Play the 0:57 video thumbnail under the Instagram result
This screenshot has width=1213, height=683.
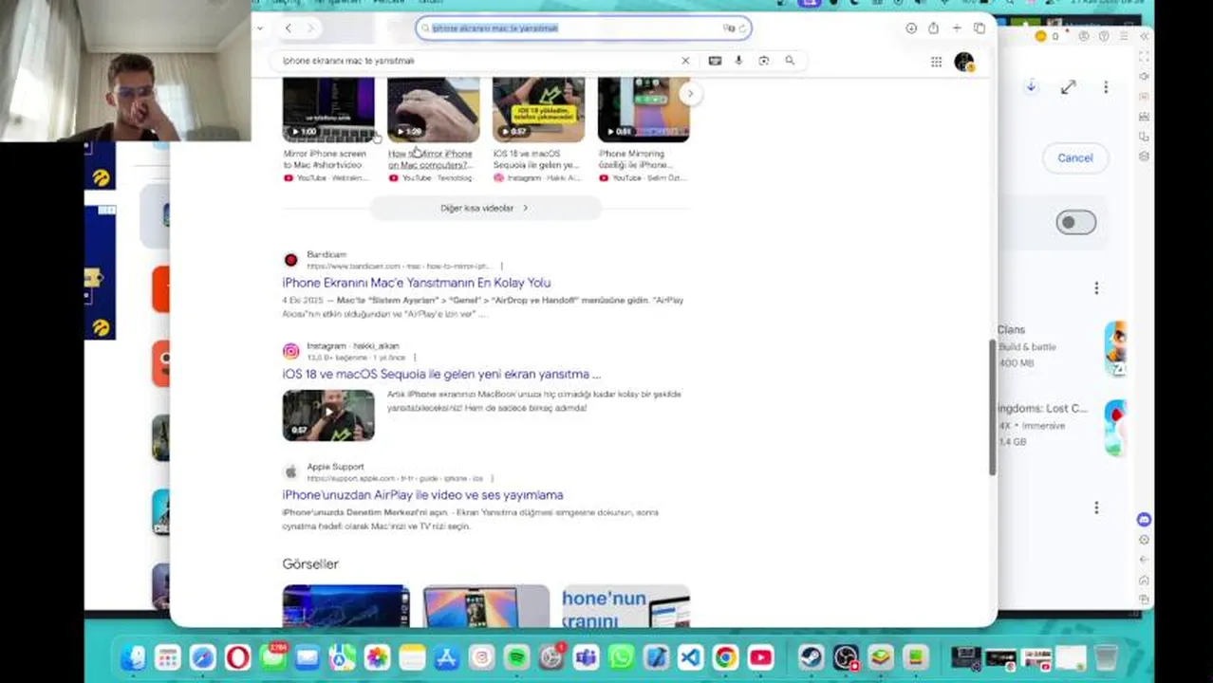(x=328, y=415)
